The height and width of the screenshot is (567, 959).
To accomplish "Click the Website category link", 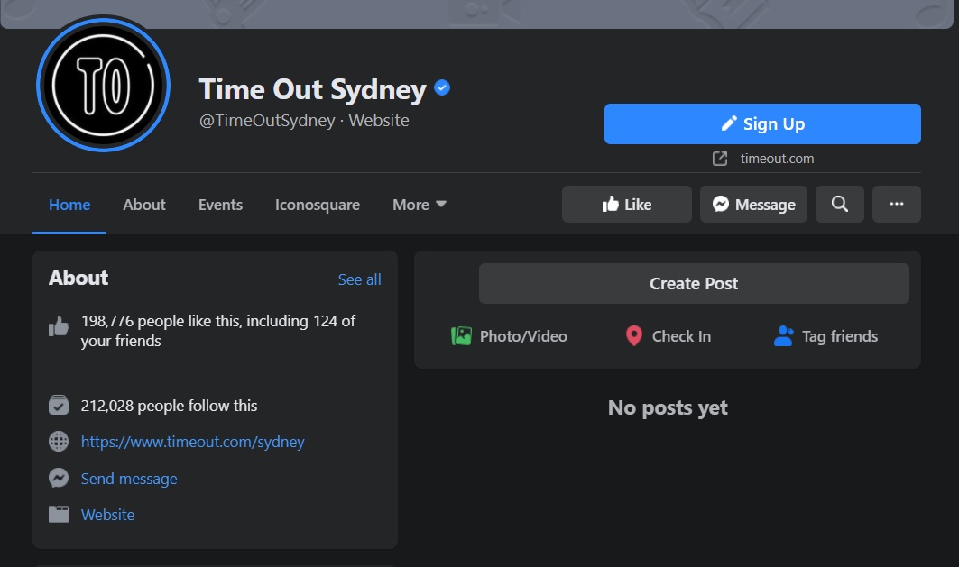I will [107, 515].
